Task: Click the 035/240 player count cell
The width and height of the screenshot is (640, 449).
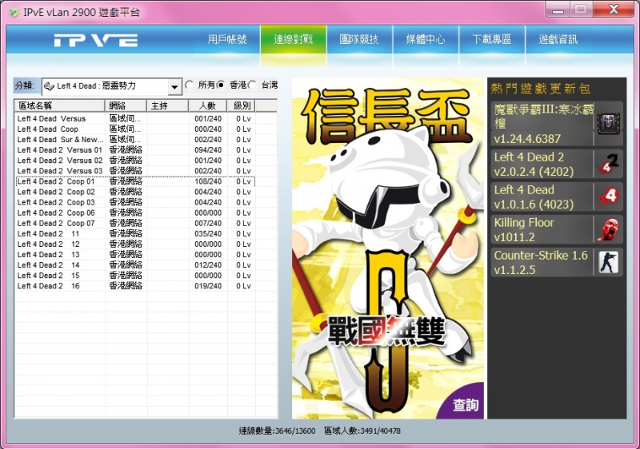Action: (208, 234)
